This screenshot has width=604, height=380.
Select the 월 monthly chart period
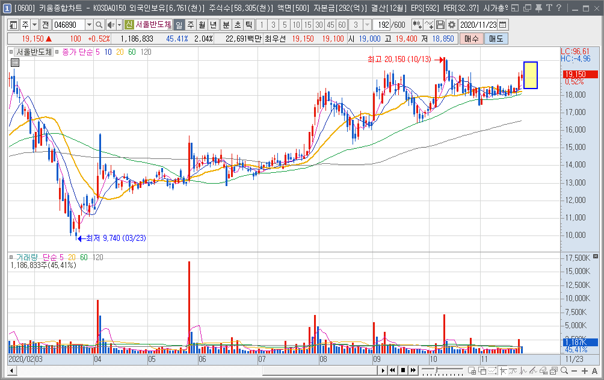tap(202, 25)
